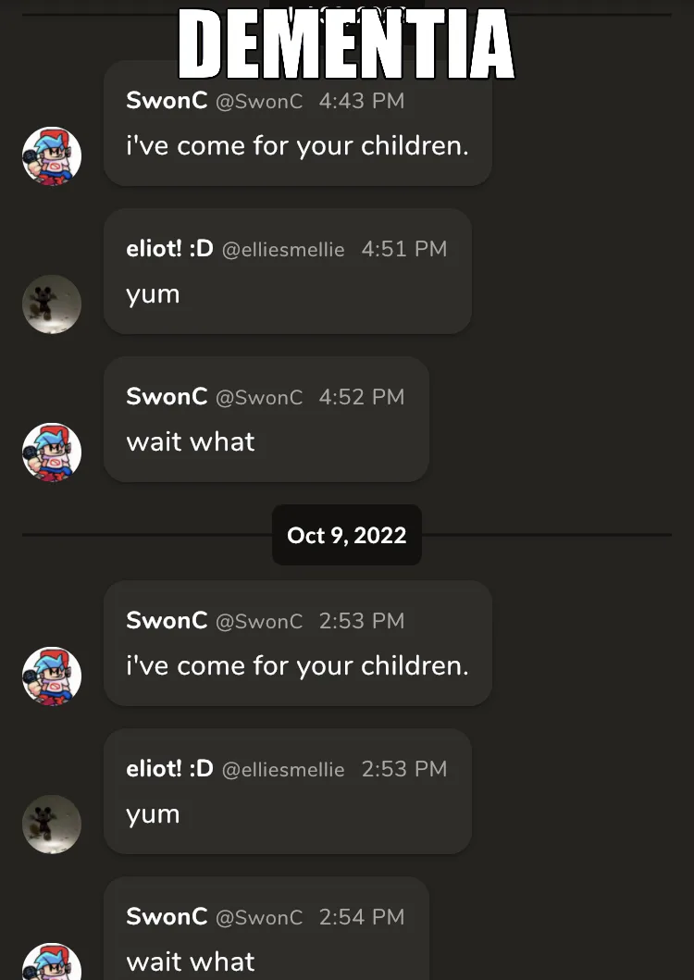The image size is (694, 980).
Task: Select the "yum" message sent at 4:51 PM
Action: pyautogui.click(x=154, y=295)
